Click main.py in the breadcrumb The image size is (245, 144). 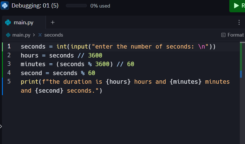click(21, 35)
